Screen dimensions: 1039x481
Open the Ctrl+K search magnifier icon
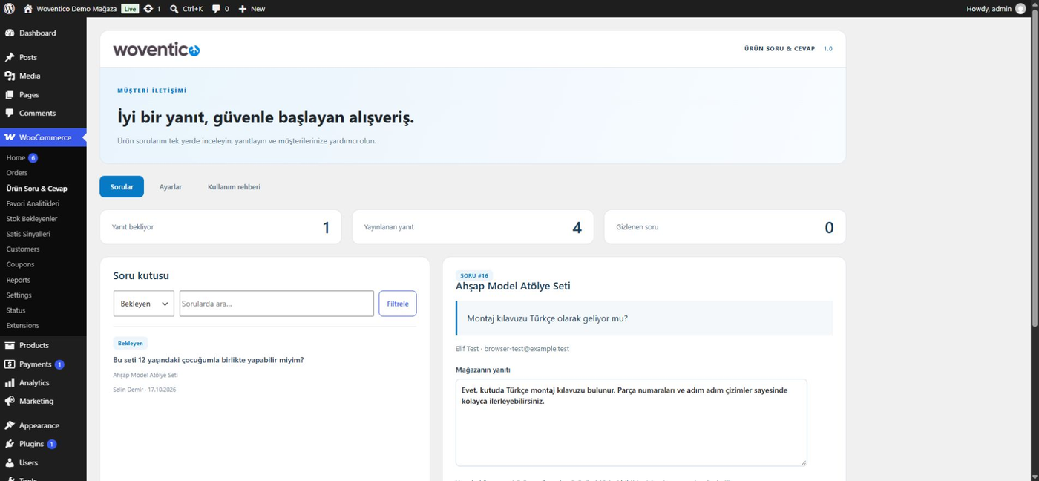coord(174,9)
